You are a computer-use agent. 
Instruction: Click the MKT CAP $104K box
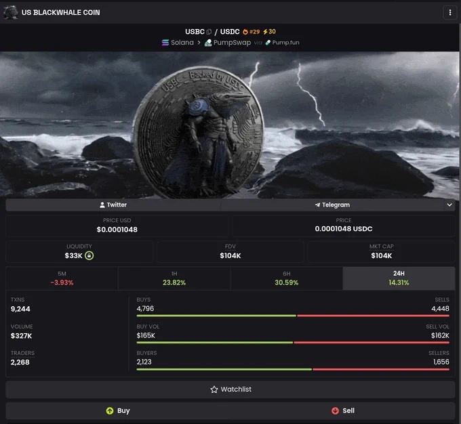tap(381, 252)
